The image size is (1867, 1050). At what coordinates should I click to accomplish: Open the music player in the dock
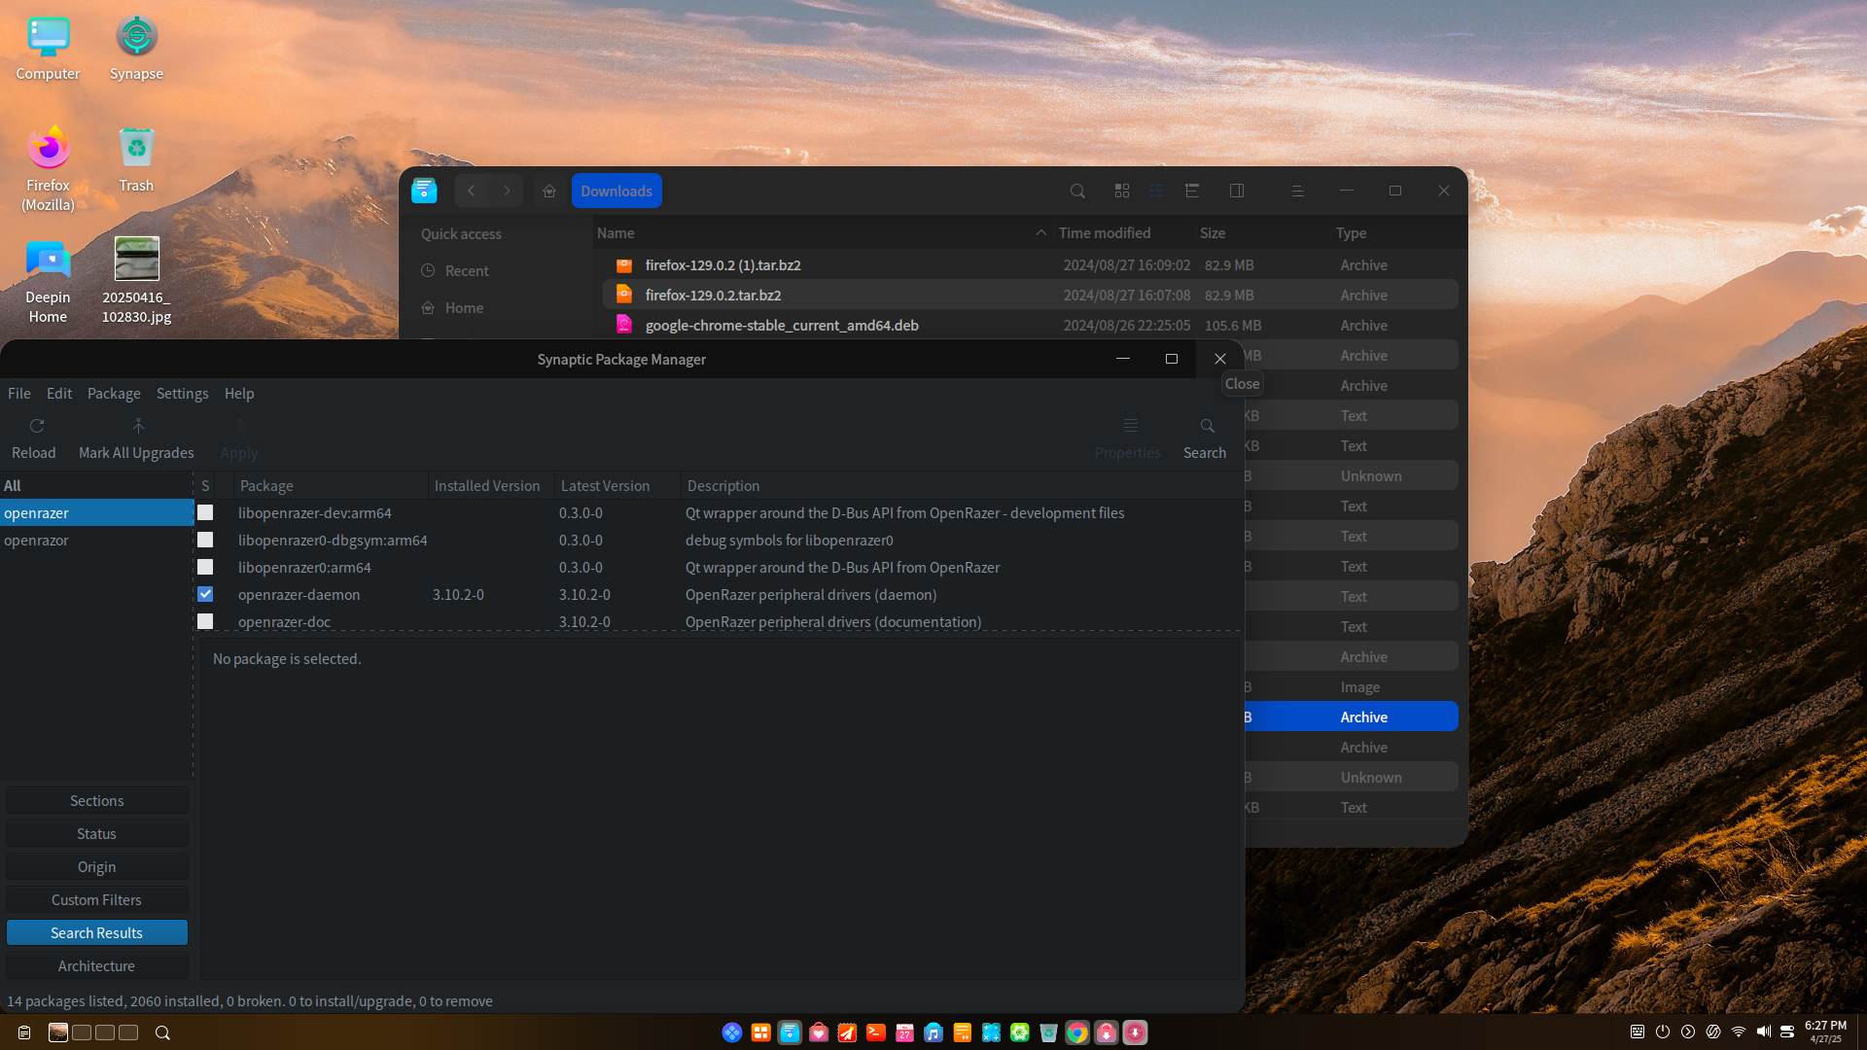pos(933,1032)
